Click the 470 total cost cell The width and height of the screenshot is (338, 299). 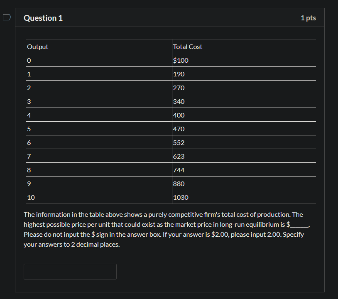click(x=178, y=129)
